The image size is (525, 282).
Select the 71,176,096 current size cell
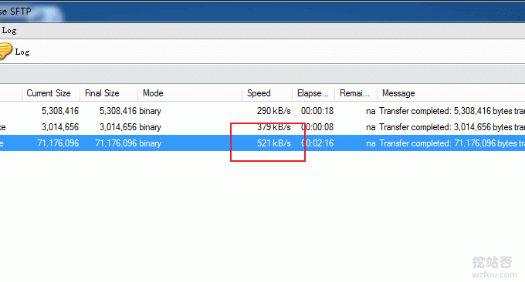(58, 143)
